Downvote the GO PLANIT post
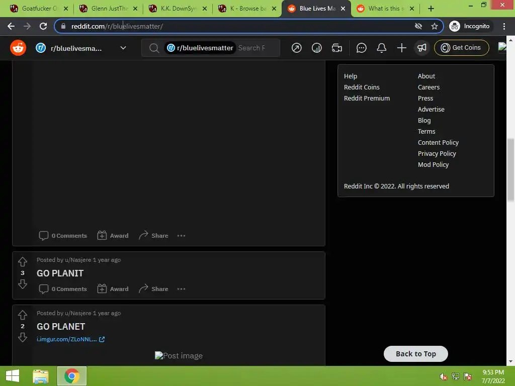Image resolution: width=515 pixels, height=386 pixels. [x=22, y=284]
